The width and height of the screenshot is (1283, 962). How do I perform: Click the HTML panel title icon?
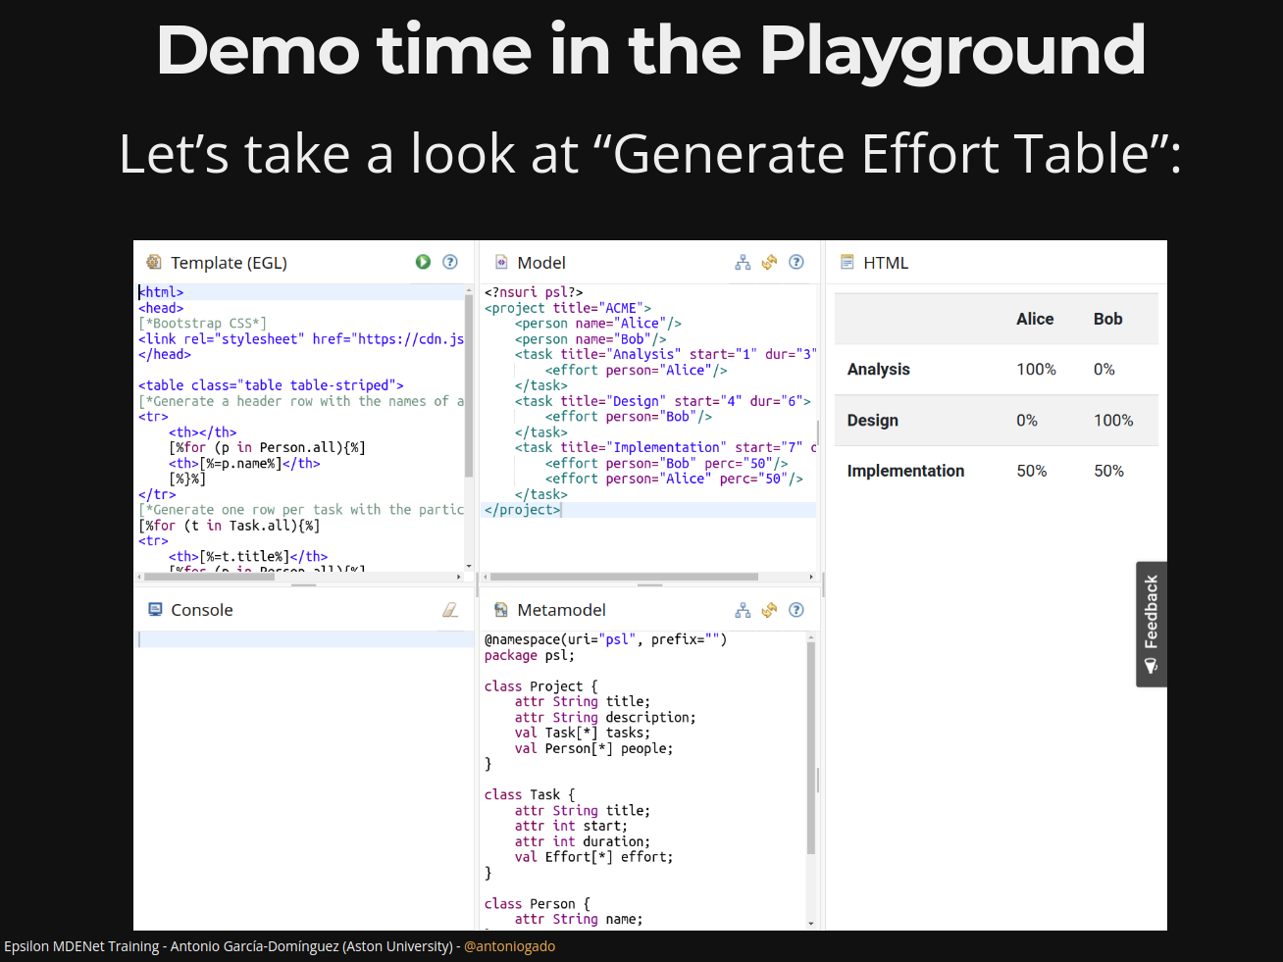point(847,262)
